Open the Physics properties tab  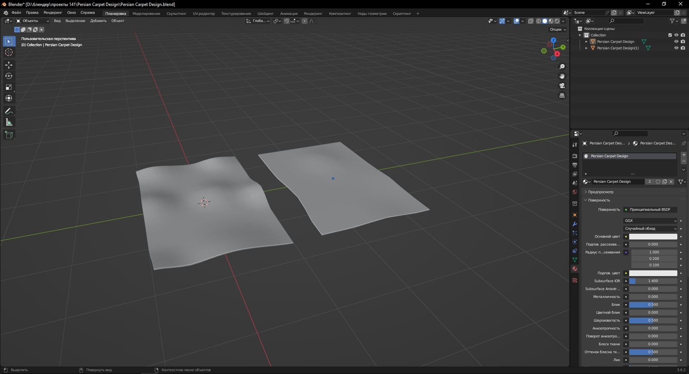(x=575, y=242)
